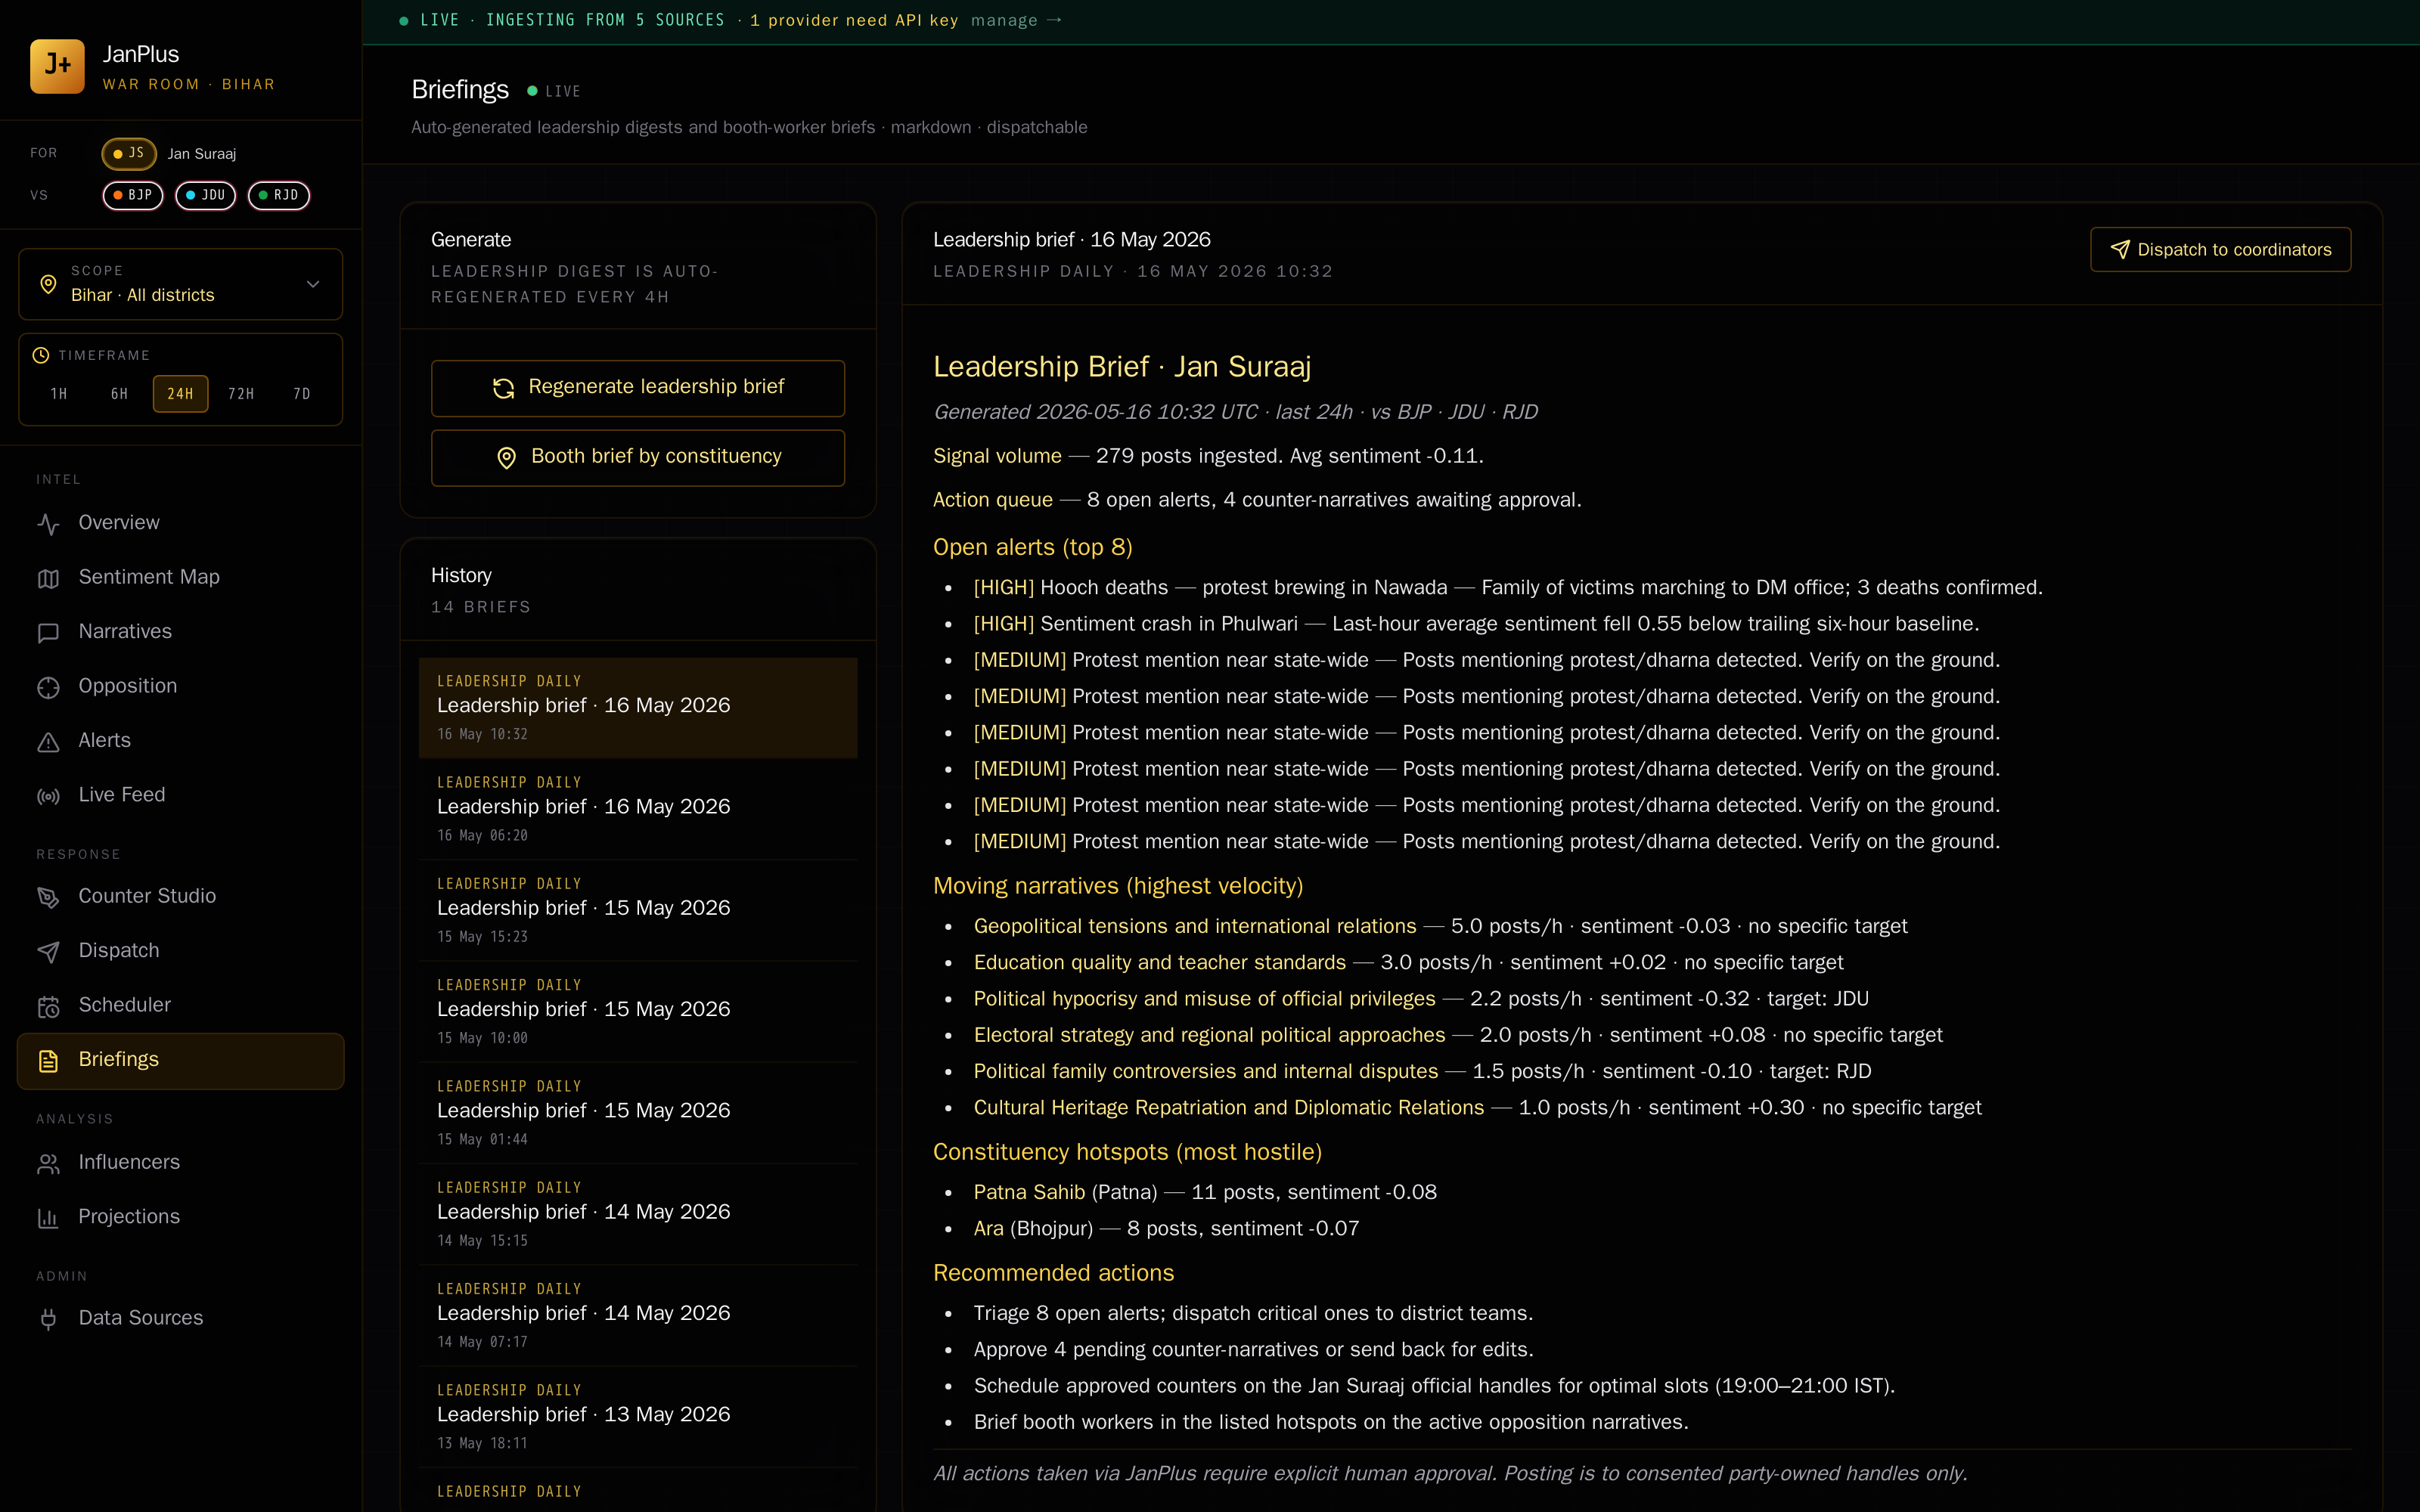Toggle the JS party chip
The width and height of the screenshot is (2420, 1512).
coord(129,153)
